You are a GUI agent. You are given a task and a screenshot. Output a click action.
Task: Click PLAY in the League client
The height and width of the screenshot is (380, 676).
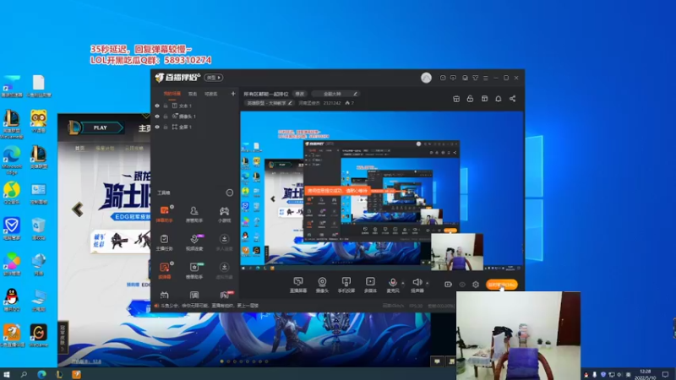pyautogui.click(x=101, y=128)
